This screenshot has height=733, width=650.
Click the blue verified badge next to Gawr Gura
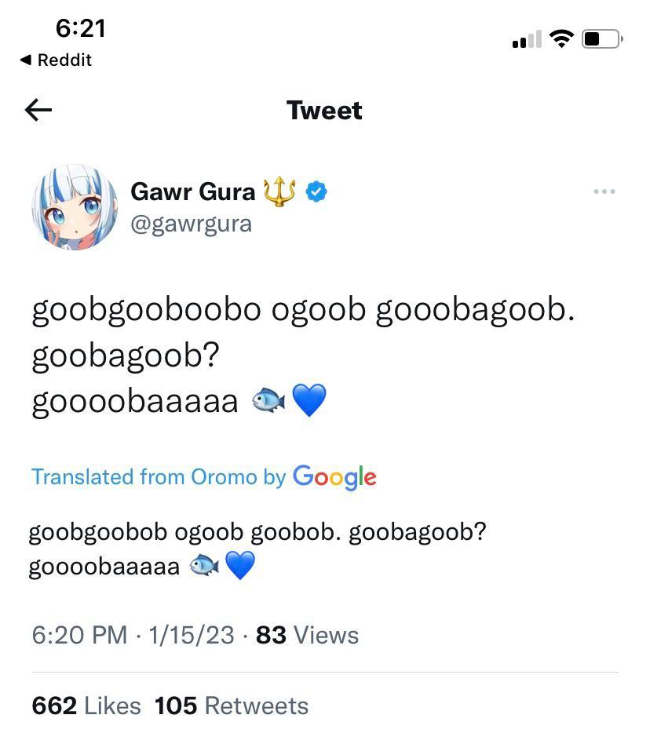click(x=316, y=190)
